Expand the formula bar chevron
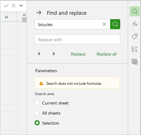The height and width of the screenshot is (135, 141). [21, 6]
